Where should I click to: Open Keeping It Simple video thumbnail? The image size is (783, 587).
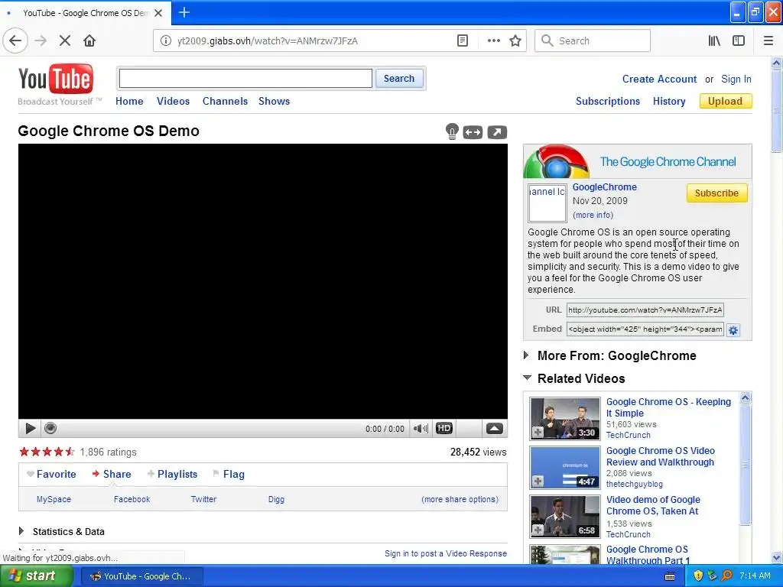(x=565, y=418)
